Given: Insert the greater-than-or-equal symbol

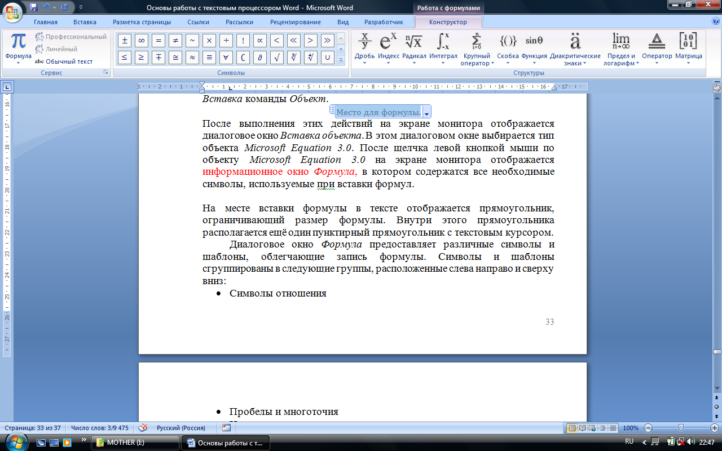Looking at the screenshot, I should click(142, 58).
